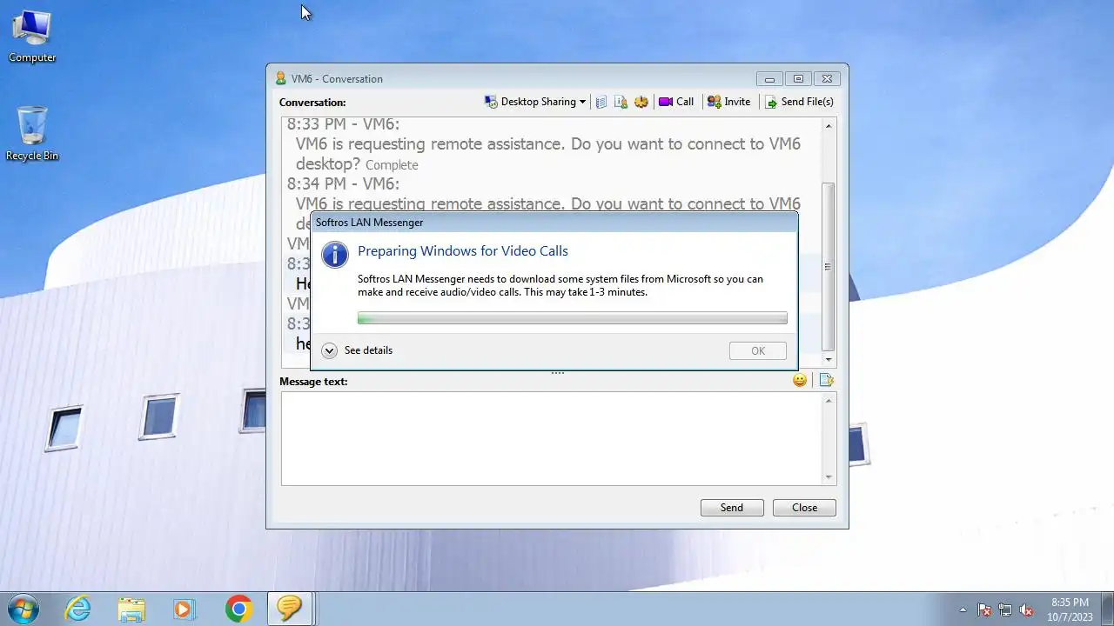Open Computer desktop icon
Image resolution: width=1114 pixels, height=626 pixels.
coord(32,37)
